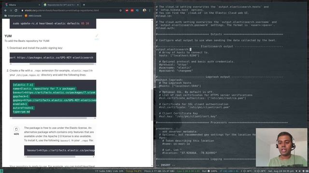Click the #output.logstash: line
The image size is (309, 173).
pos(169,80)
